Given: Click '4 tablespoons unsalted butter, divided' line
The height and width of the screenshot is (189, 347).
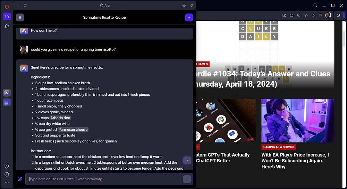Looking at the screenshot, I should (x=67, y=89).
